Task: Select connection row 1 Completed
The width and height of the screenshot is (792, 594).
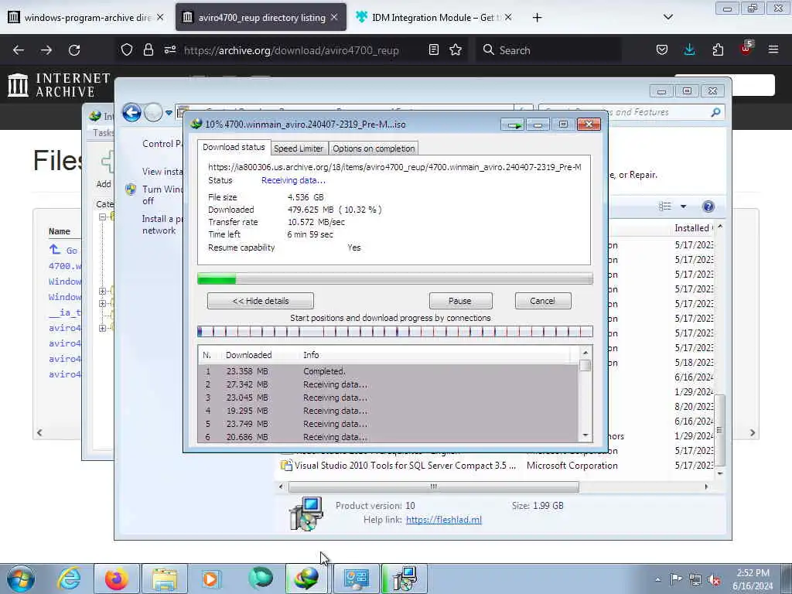Action: point(388,371)
